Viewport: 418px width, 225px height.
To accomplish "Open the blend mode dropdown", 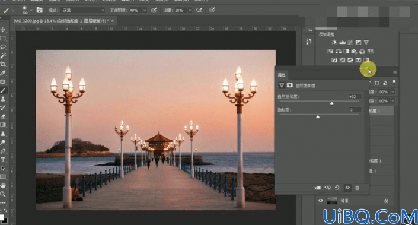I will (x=83, y=11).
